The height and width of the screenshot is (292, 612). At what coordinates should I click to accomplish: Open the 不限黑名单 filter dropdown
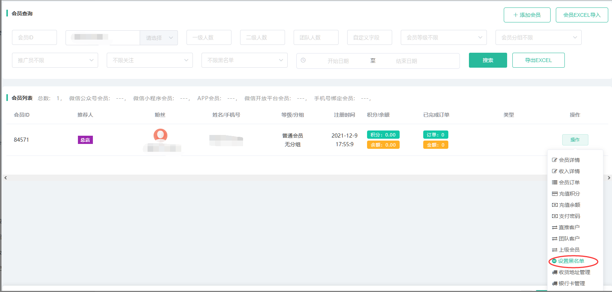(x=244, y=61)
